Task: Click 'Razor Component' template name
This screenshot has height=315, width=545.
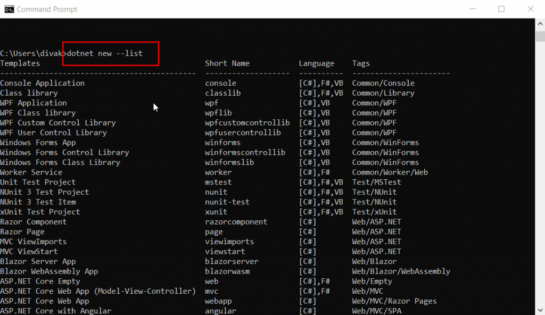Action: [x=34, y=222]
